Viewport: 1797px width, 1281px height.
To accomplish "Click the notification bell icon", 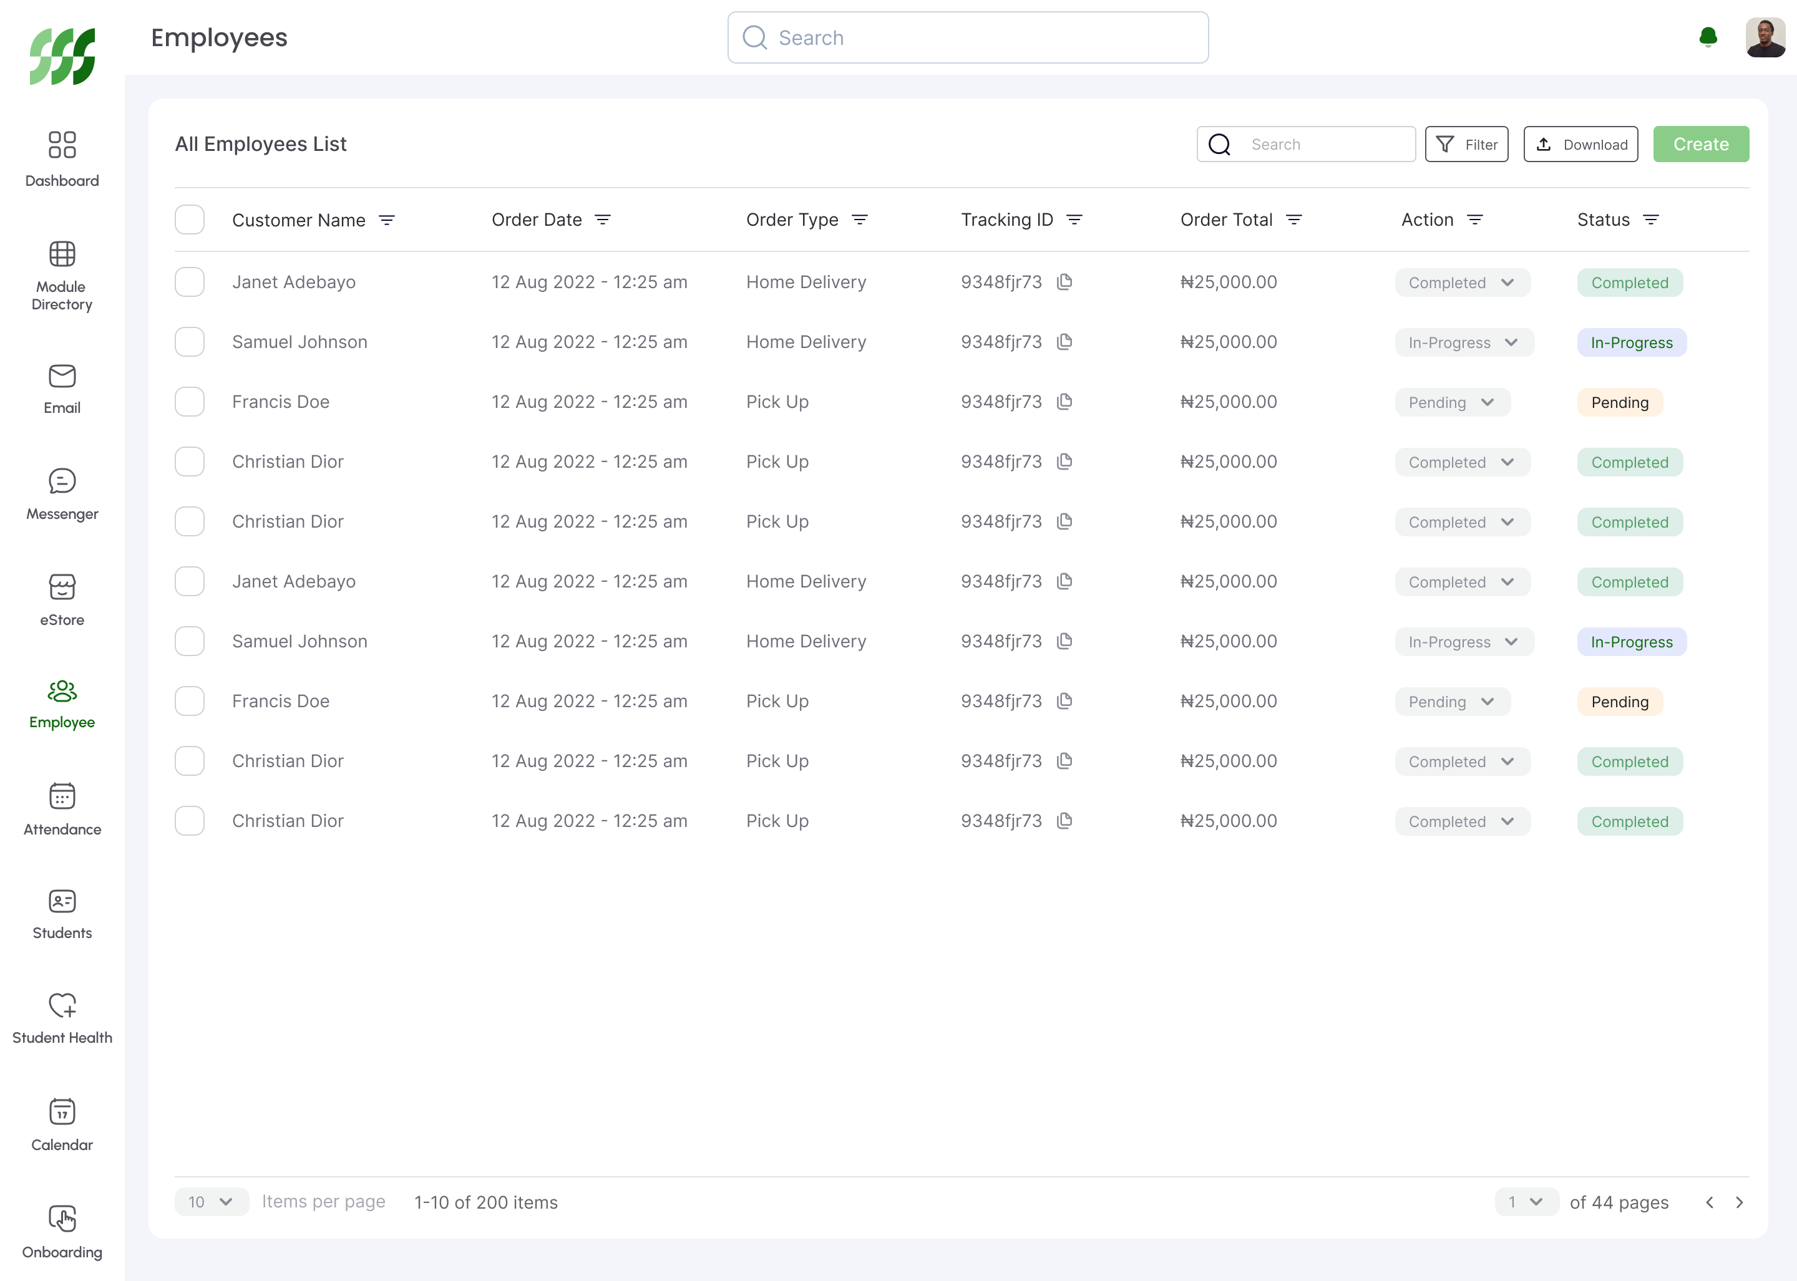I will [1708, 37].
